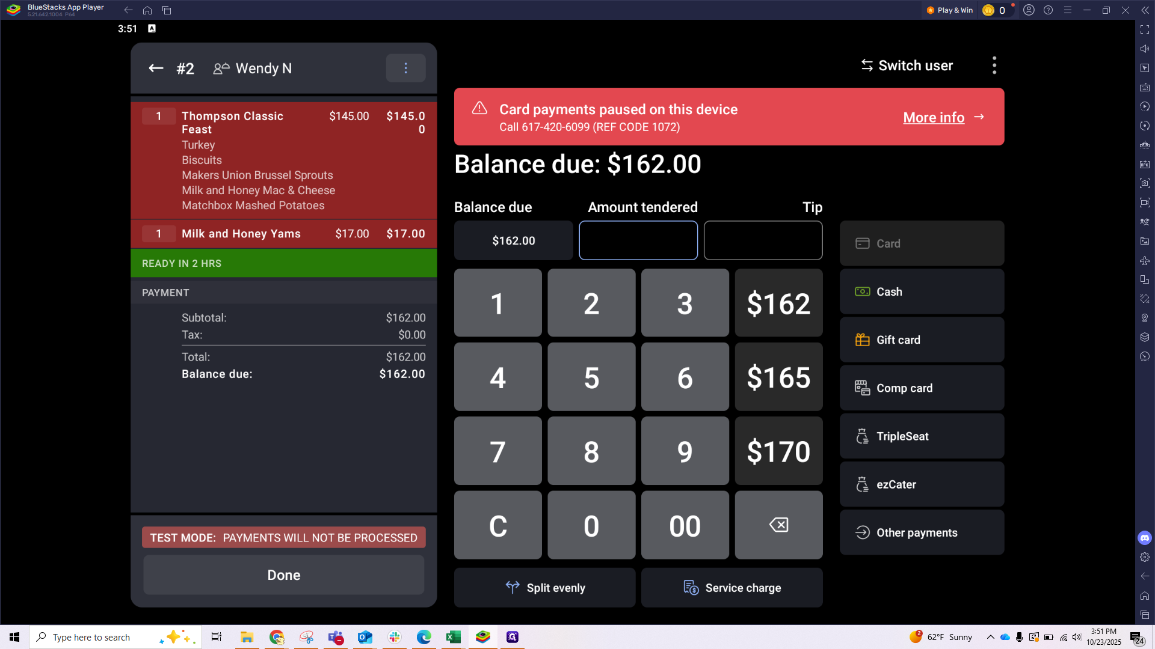Viewport: 1155px width, 649px height.
Task: Open the order's three-dot options menu
Action: point(405,69)
